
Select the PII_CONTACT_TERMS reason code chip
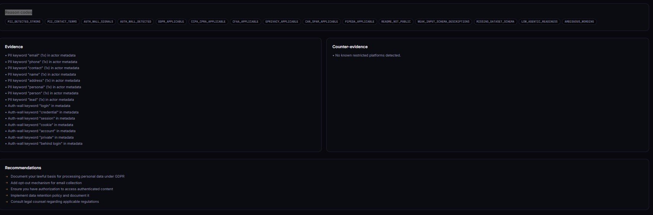pyautogui.click(x=62, y=22)
